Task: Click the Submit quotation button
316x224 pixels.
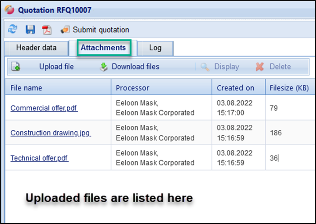Action: [x=95, y=30]
